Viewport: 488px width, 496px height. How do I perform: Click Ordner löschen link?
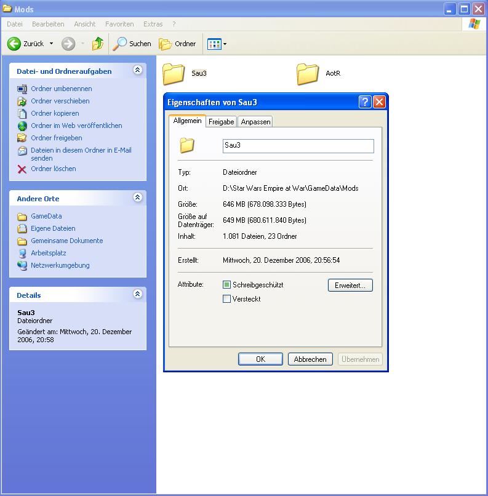click(54, 169)
